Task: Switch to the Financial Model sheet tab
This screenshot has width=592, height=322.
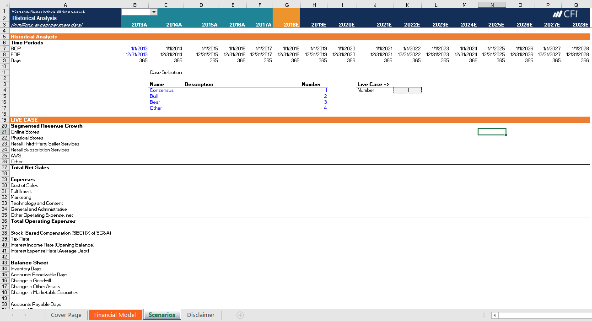Action: pyautogui.click(x=115, y=315)
